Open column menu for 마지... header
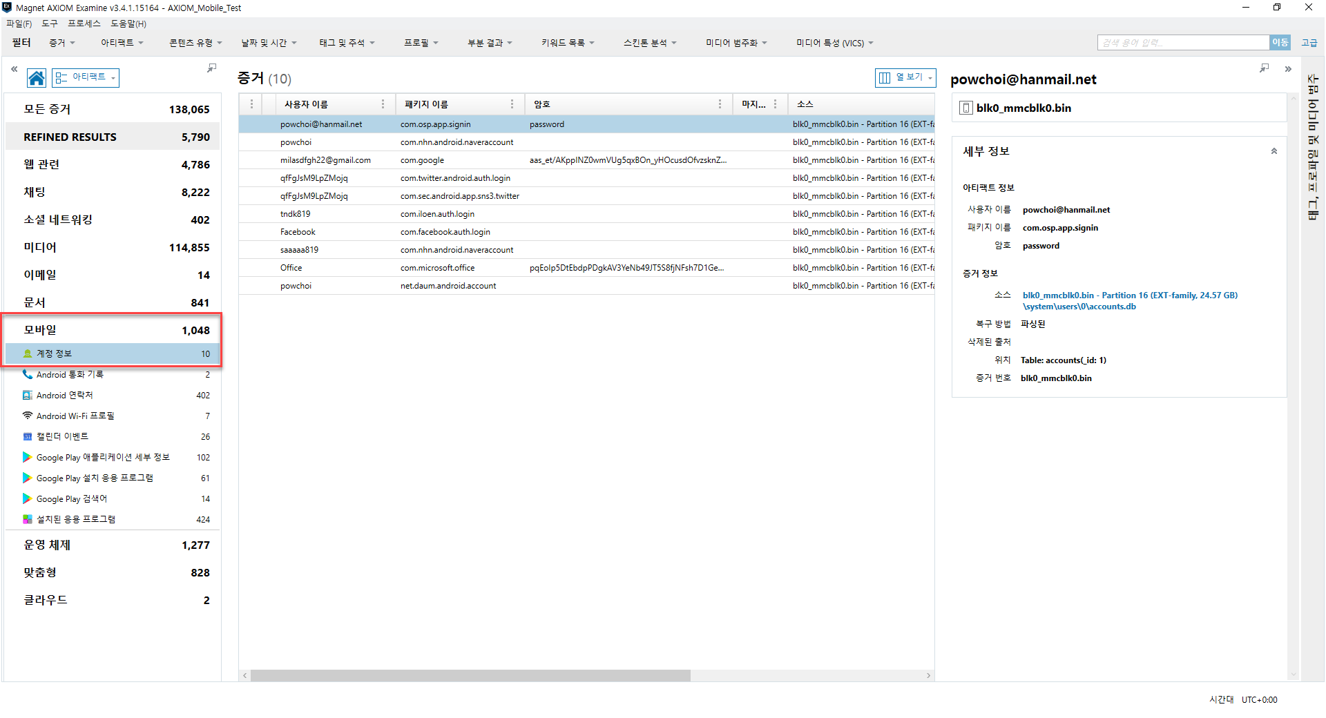 click(x=776, y=104)
